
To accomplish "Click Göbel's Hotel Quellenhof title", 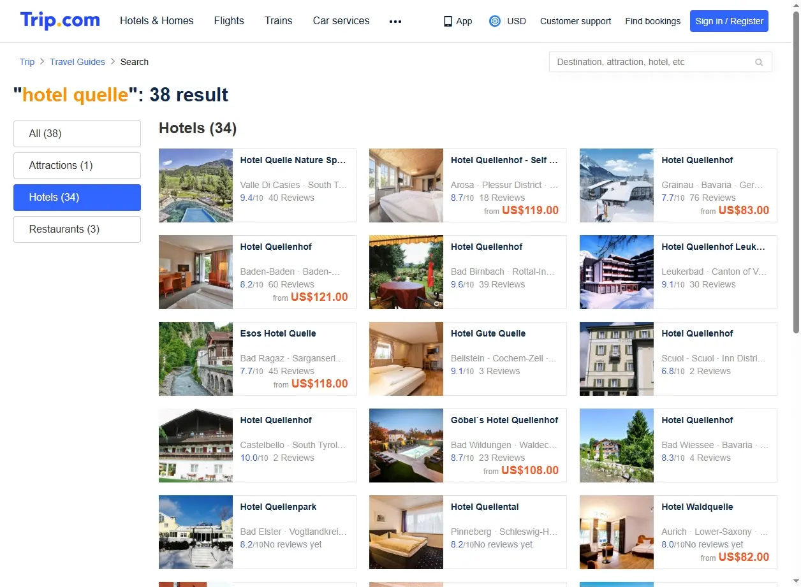I will (x=504, y=421).
